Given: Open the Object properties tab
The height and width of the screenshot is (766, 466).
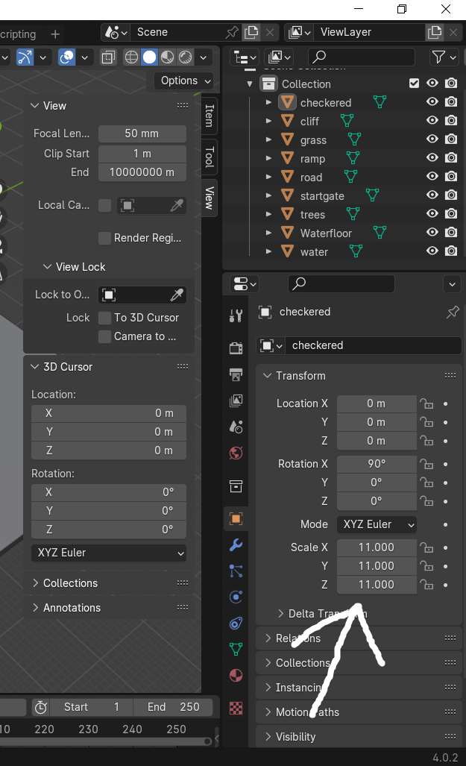Looking at the screenshot, I should [x=236, y=519].
